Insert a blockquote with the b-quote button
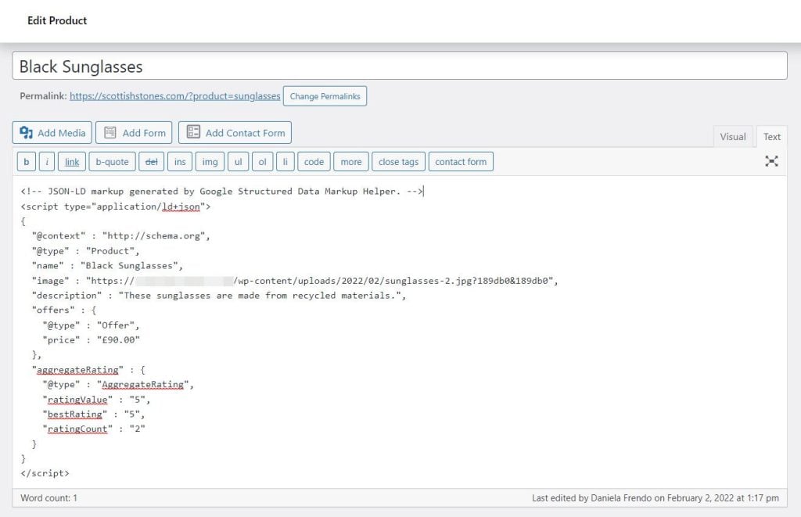Viewport: 801px width, 517px height. (112, 161)
